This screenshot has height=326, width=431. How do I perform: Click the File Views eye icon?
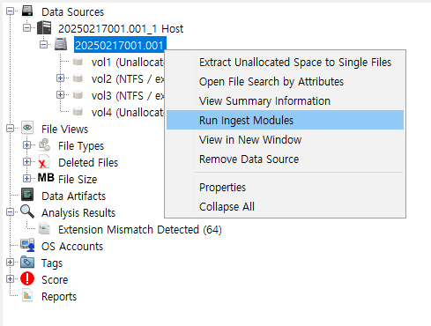[x=27, y=128]
